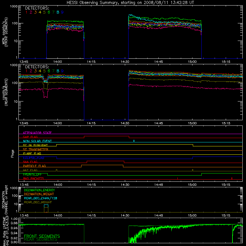Viewport: 246px width, 246px height.
Task: Select the ECLIPSE_FLAG label
Action: pos(34,158)
